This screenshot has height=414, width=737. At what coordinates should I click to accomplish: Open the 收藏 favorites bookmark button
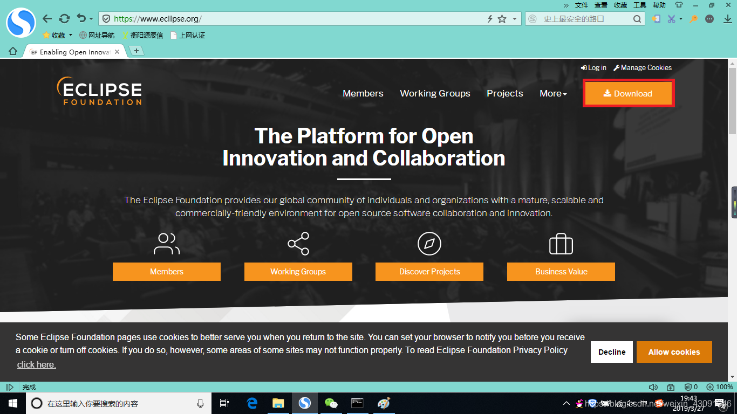coord(54,36)
